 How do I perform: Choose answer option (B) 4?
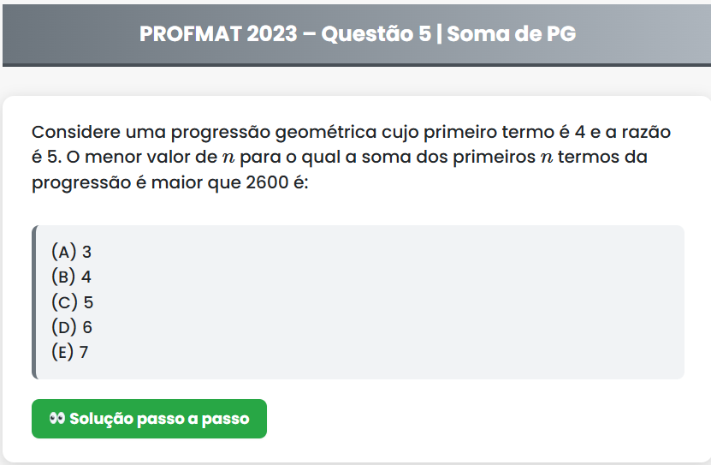pos(71,277)
